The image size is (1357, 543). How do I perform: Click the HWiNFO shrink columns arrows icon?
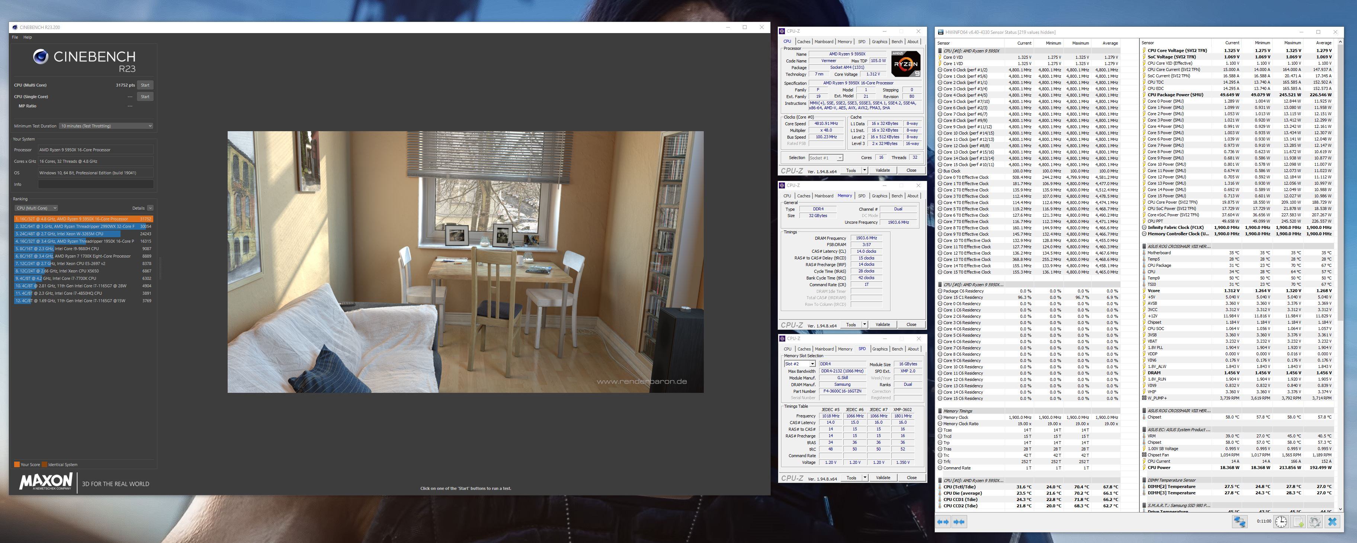point(959,521)
